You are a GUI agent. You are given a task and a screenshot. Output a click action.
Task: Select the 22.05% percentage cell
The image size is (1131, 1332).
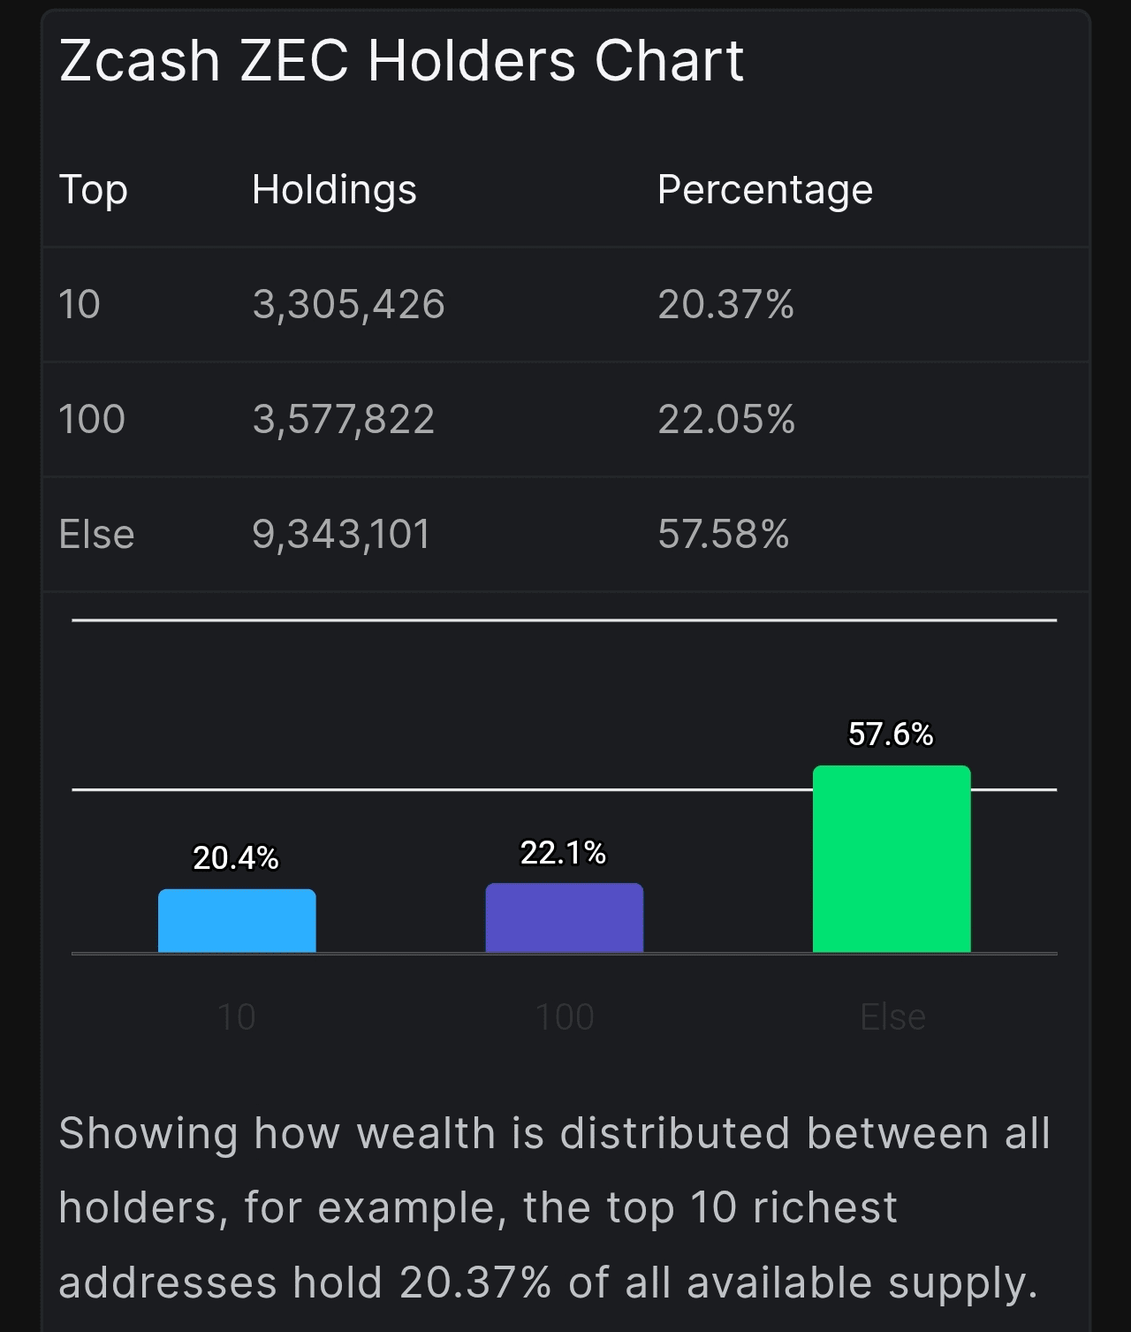[725, 419]
